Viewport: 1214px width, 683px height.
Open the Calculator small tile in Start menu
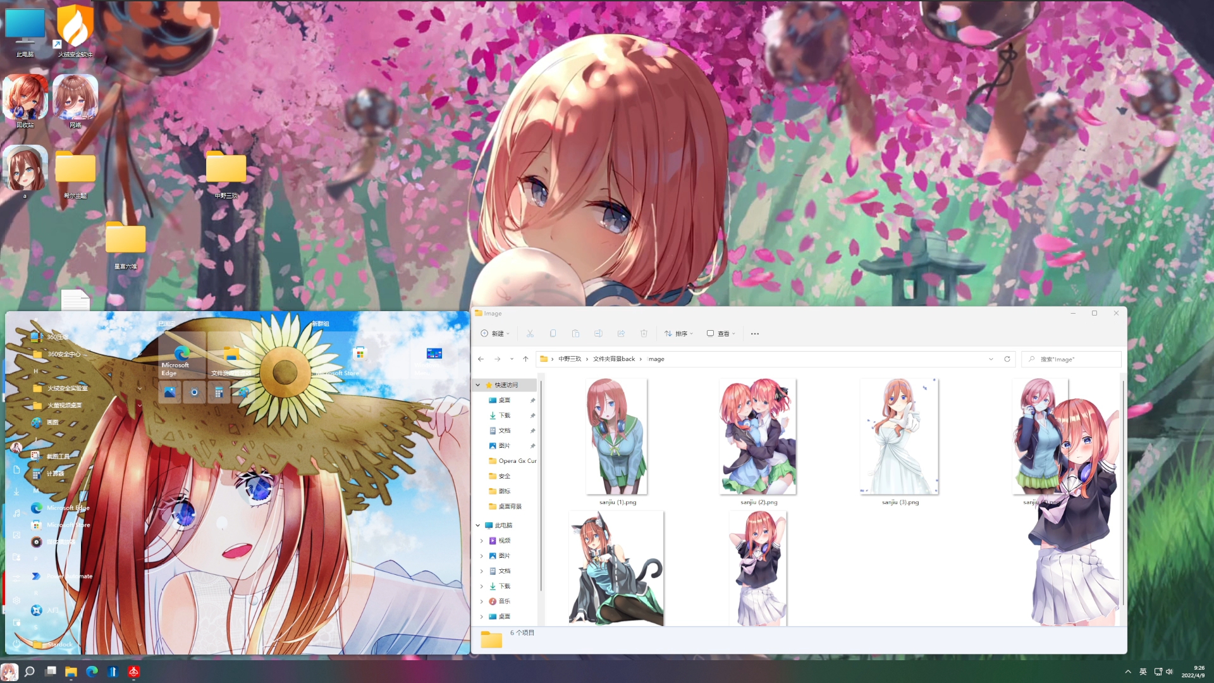pos(219,393)
